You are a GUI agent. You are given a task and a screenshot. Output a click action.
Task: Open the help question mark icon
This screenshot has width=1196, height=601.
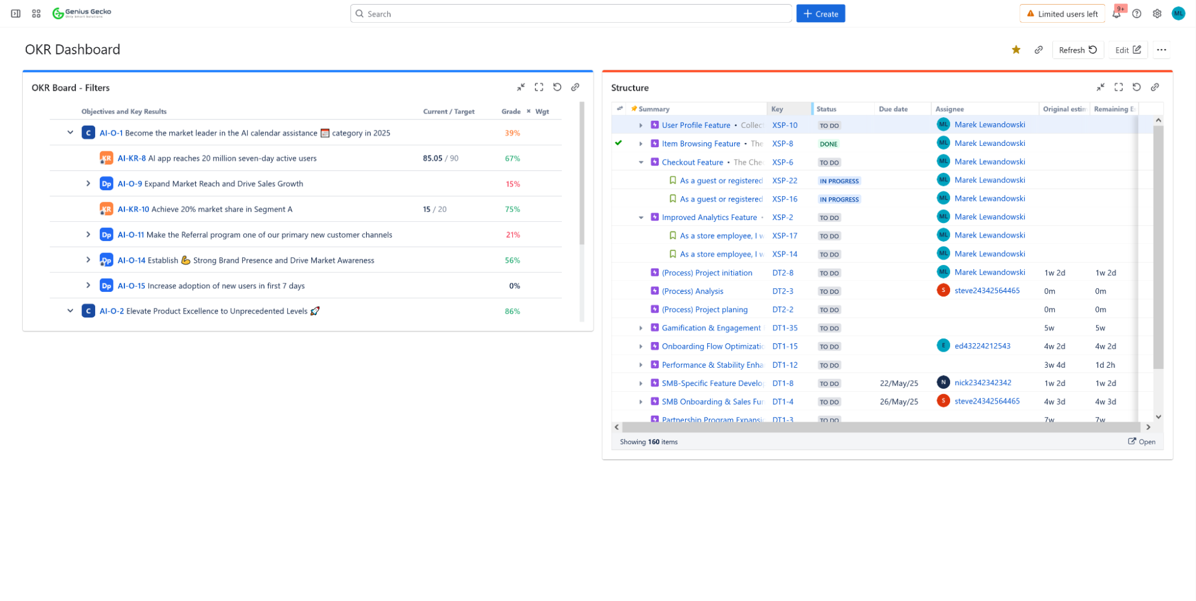point(1137,14)
